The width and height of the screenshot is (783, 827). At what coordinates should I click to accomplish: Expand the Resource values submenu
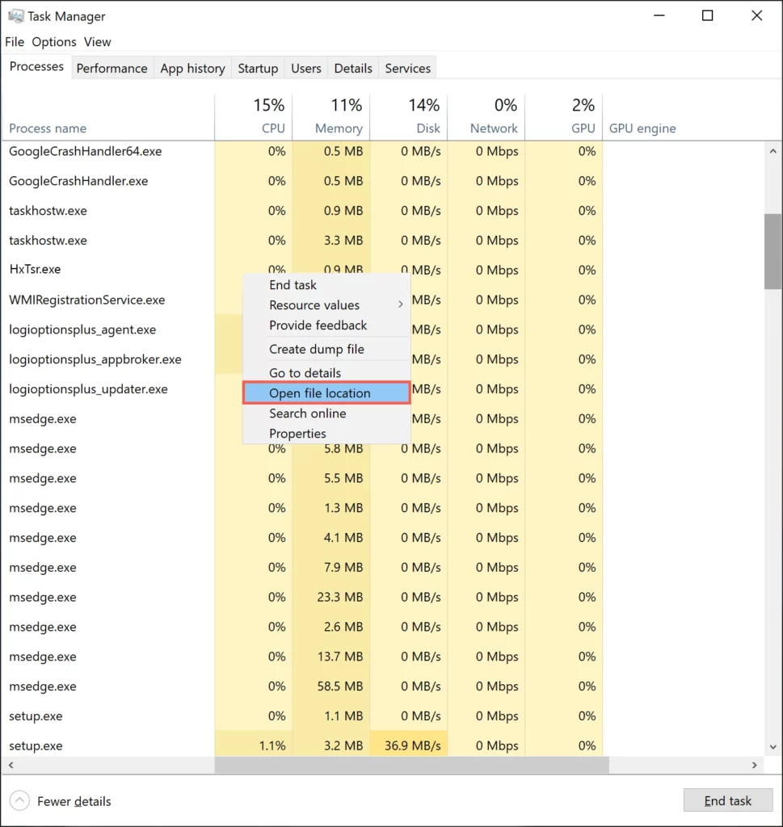pos(314,305)
